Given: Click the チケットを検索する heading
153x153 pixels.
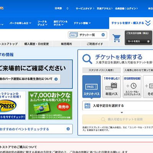Looking at the screenshot, I should (x=119, y=57).
